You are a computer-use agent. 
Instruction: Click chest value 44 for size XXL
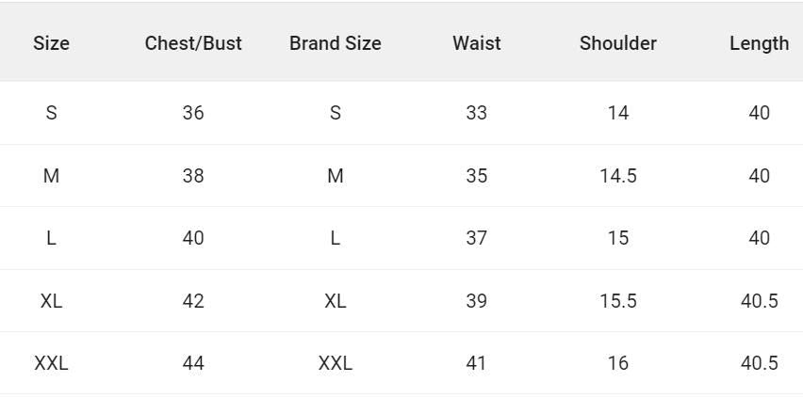pos(193,363)
